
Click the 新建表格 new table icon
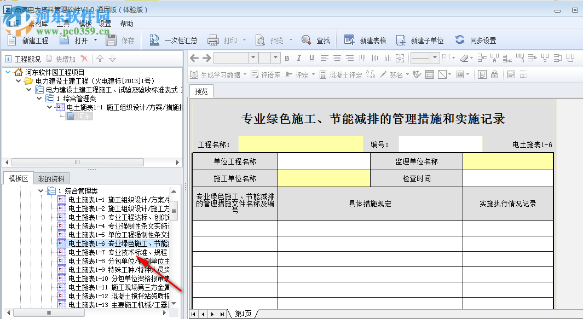coord(357,40)
